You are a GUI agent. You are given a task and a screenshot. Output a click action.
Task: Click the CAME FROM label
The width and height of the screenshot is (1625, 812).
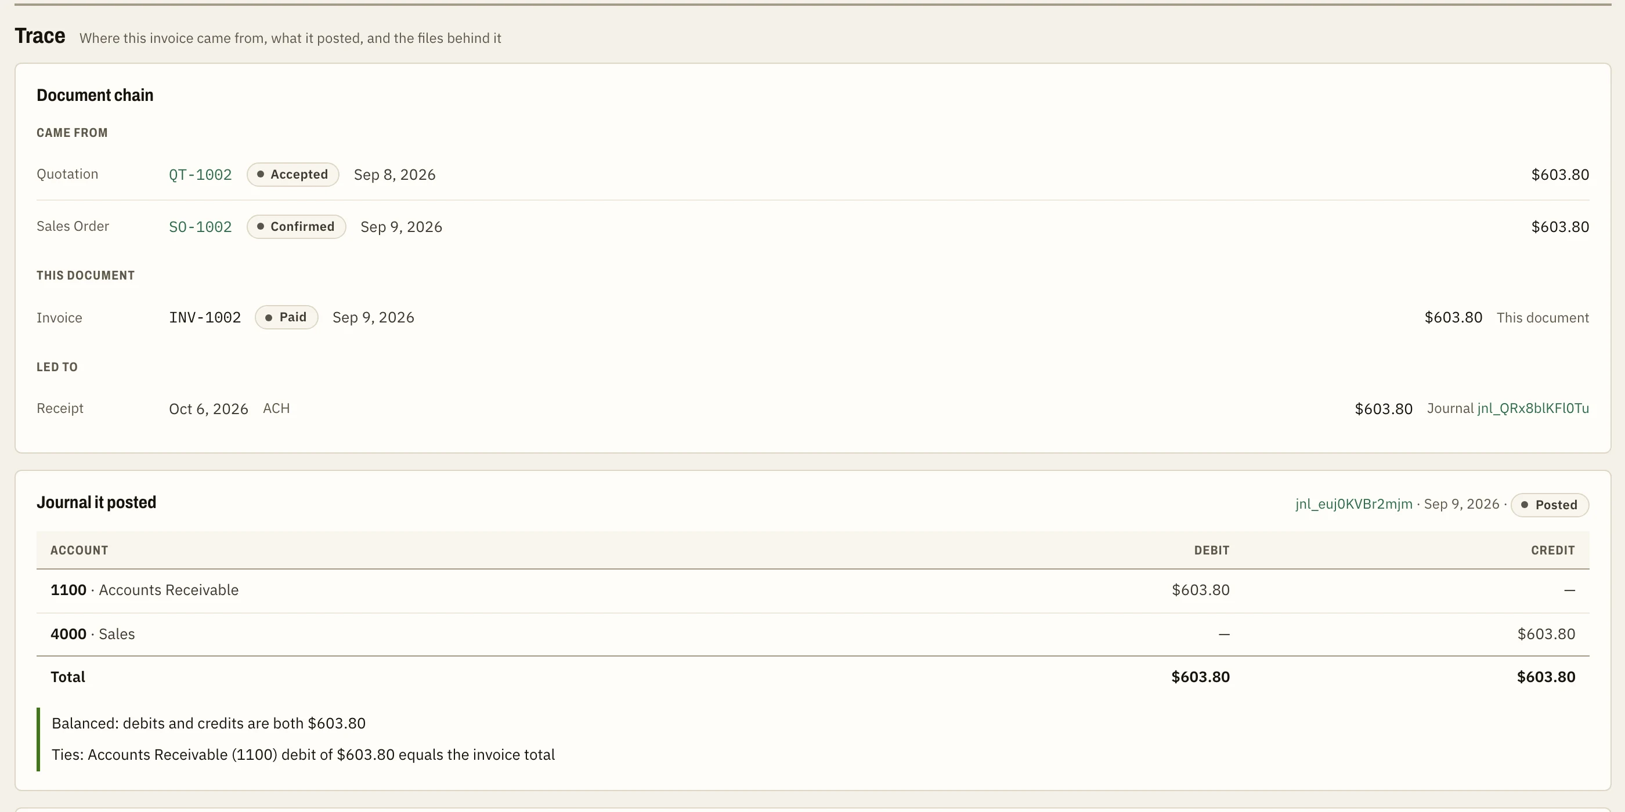[x=72, y=133]
